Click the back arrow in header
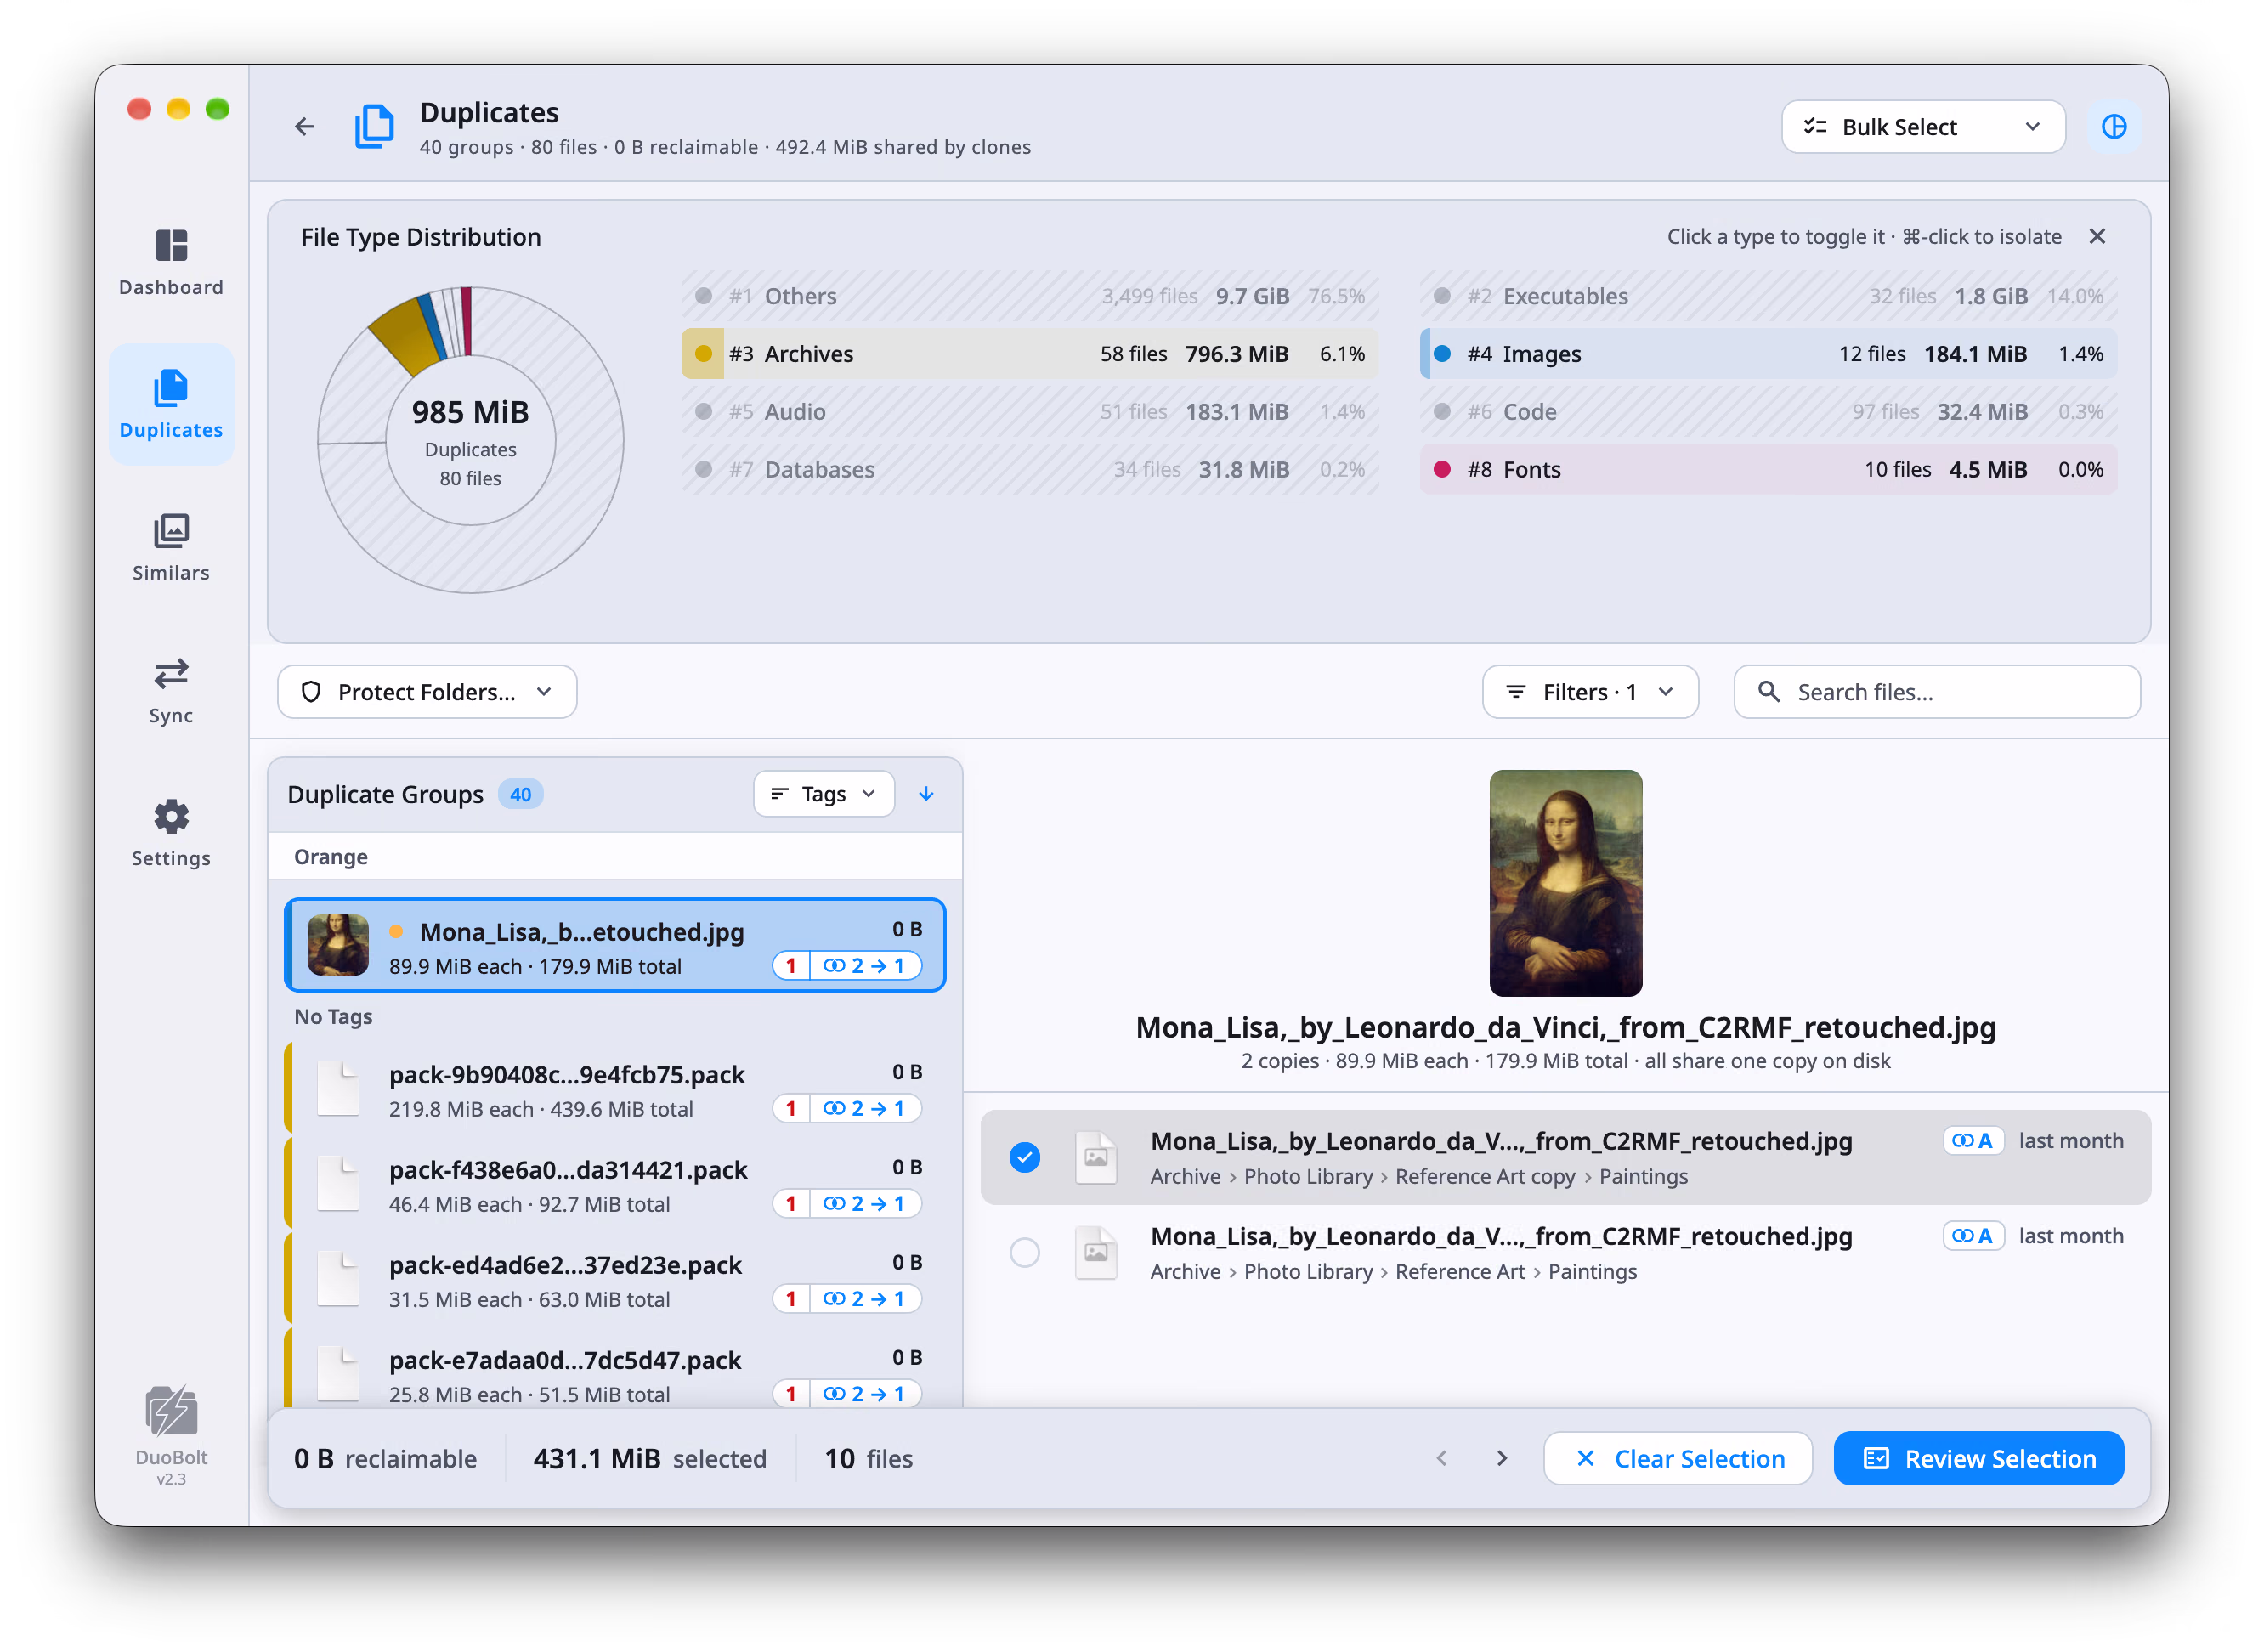Screen dimensions: 2264x1652 [304, 127]
